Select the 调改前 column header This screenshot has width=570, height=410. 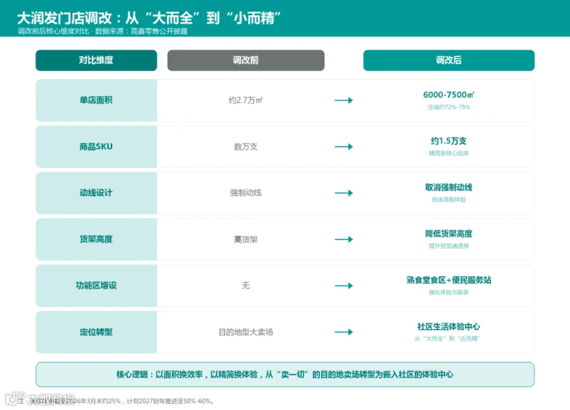tap(246, 60)
